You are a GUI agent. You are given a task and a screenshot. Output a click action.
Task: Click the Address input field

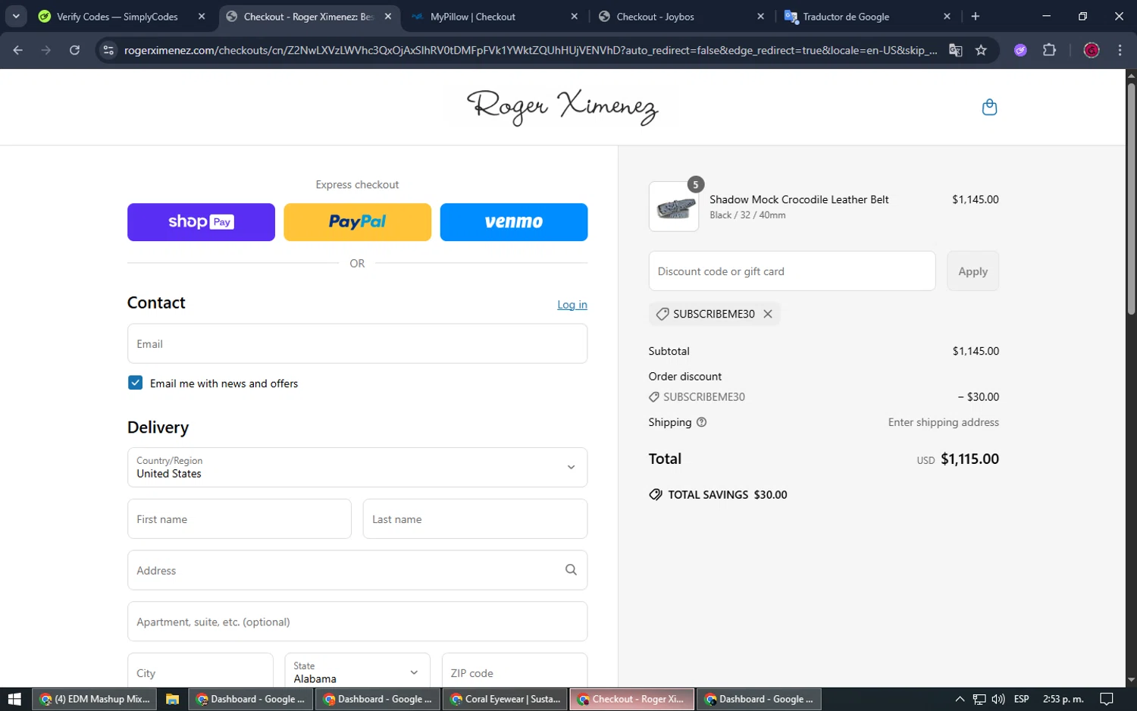pyautogui.click(x=357, y=570)
